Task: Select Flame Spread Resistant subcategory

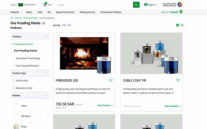Action: (27, 66)
